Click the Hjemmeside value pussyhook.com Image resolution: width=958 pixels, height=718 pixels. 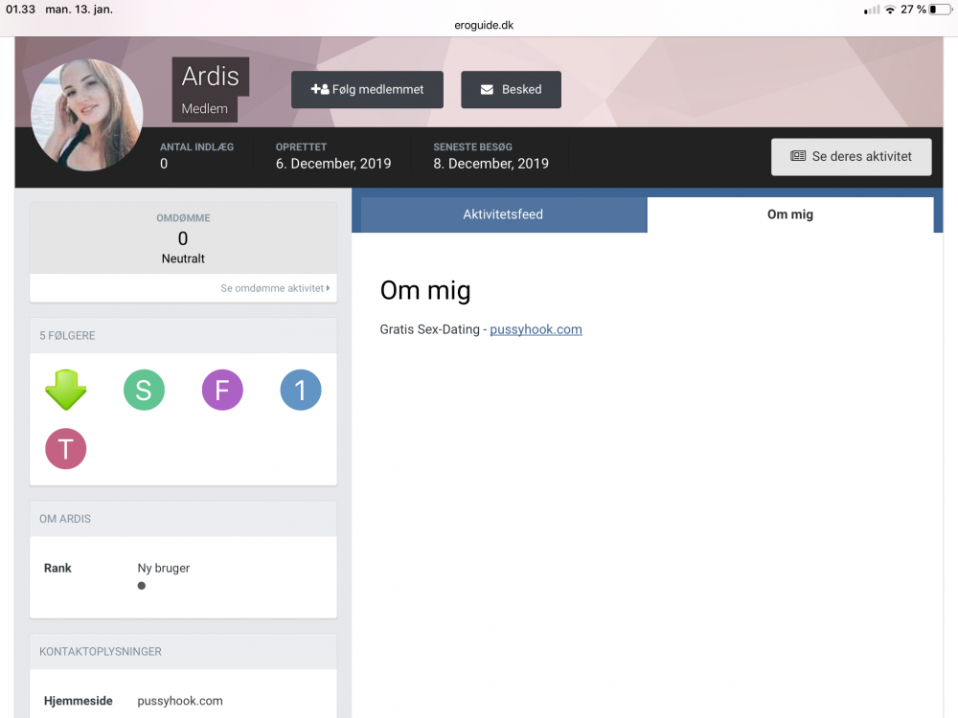180,701
